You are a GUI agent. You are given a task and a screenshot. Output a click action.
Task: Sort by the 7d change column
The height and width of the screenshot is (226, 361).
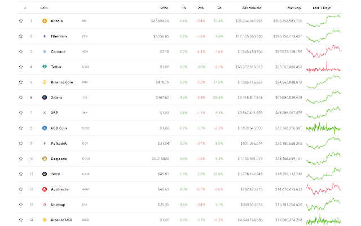tap(219, 8)
